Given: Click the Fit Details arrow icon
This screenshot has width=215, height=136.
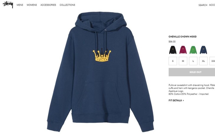Looking at the screenshot, I should pos(183,100).
